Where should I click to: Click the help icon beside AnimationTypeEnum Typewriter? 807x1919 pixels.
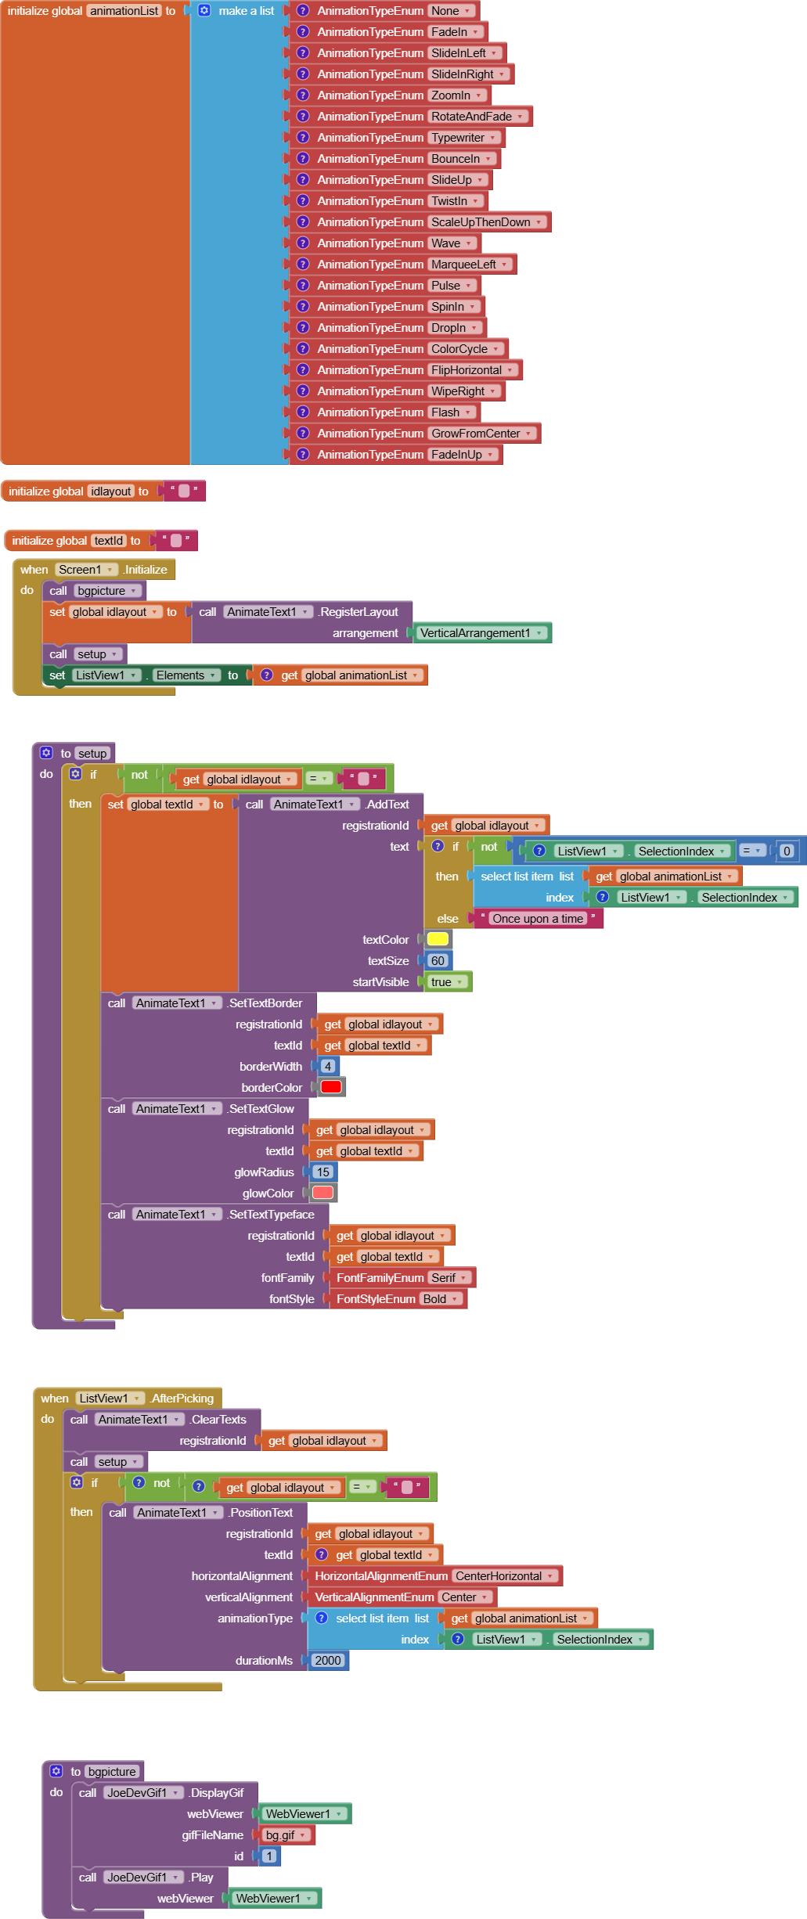(303, 138)
